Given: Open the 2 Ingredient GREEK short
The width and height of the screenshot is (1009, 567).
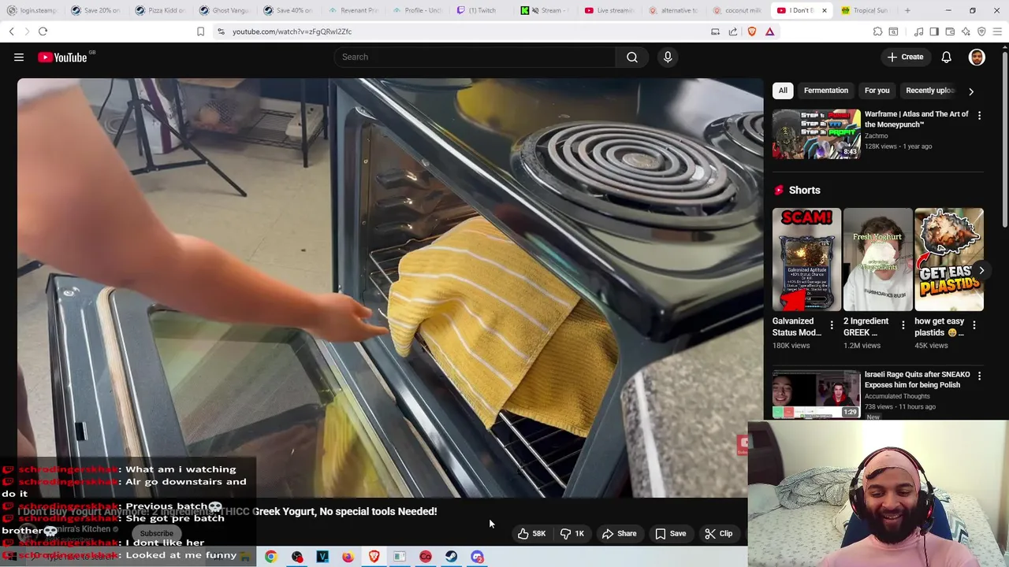Looking at the screenshot, I should 877,259.
